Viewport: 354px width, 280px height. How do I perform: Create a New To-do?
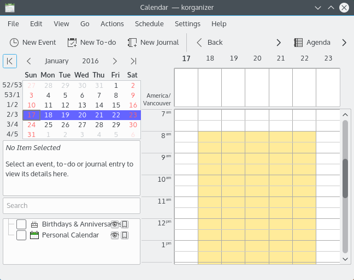(x=92, y=43)
